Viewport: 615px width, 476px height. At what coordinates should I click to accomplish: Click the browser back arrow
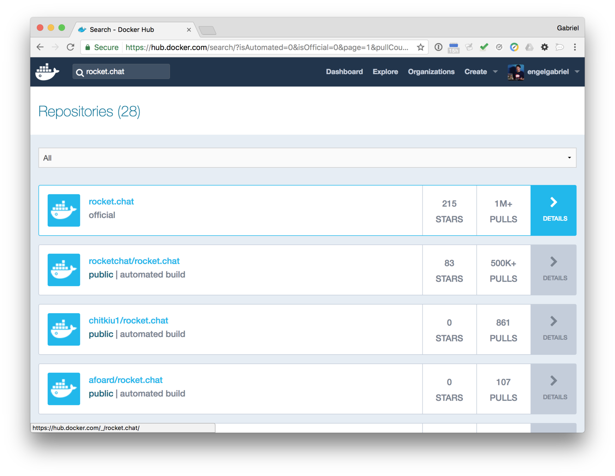point(40,47)
